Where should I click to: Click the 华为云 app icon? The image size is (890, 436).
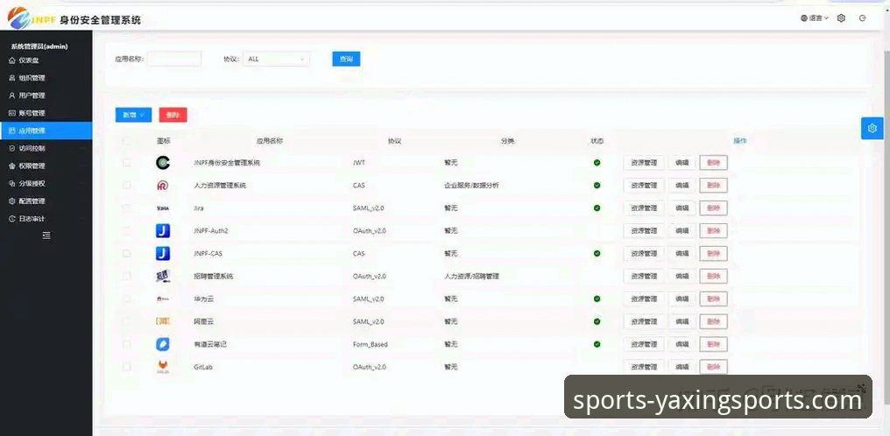163,299
